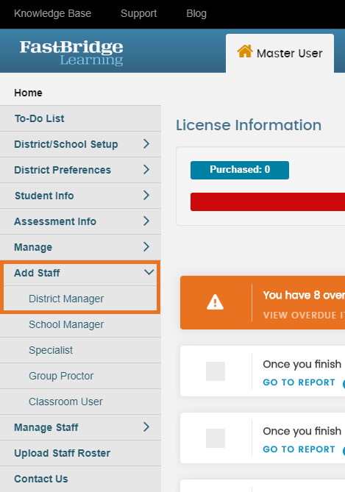This screenshot has height=492, width=345.
Task: Expand Student Info chevron
Action: pos(146,196)
